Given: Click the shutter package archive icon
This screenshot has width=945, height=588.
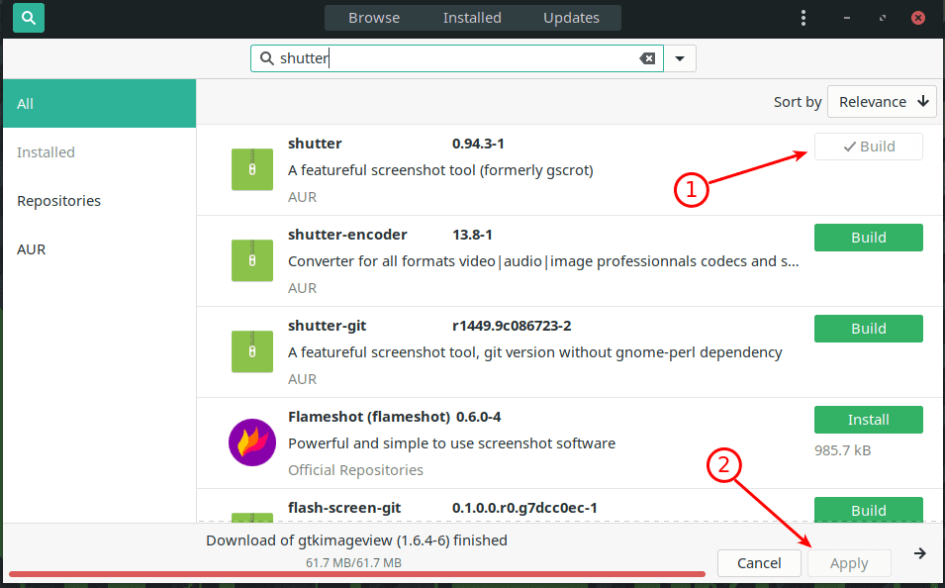Looking at the screenshot, I should [x=252, y=169].
